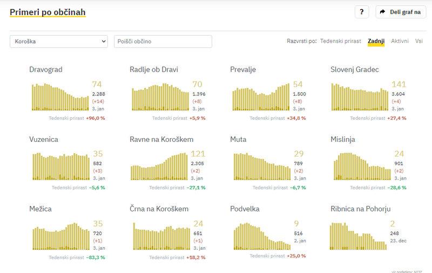Viewport: 432px width, 273px height.
Task: Click the Podvelka bar chart
Action: [260, 236]
